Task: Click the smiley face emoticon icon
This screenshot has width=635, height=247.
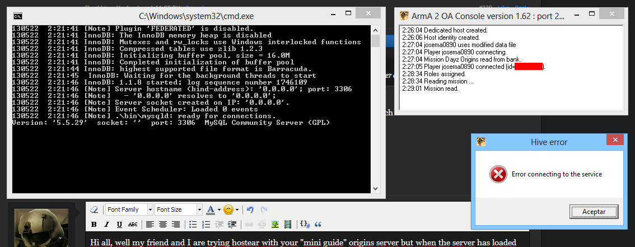Action: (228, 209)
